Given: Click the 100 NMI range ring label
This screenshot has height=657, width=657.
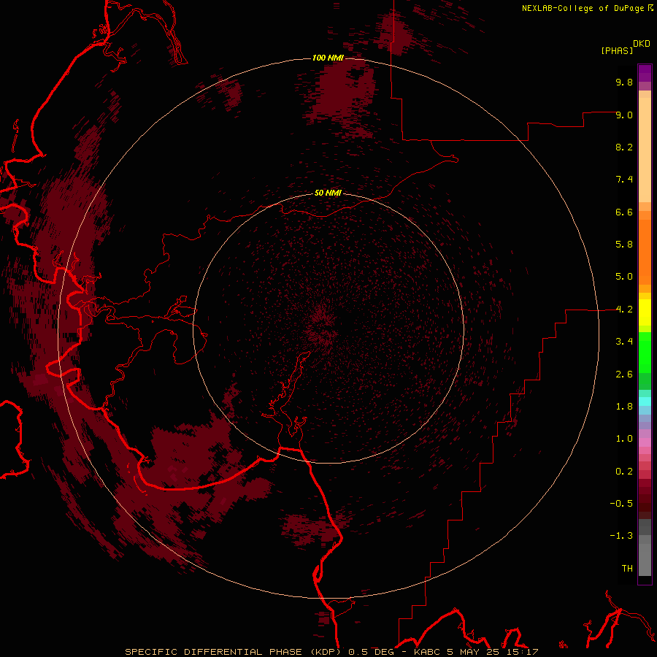Looking at the screenshot, I should [x=328, y=58].
